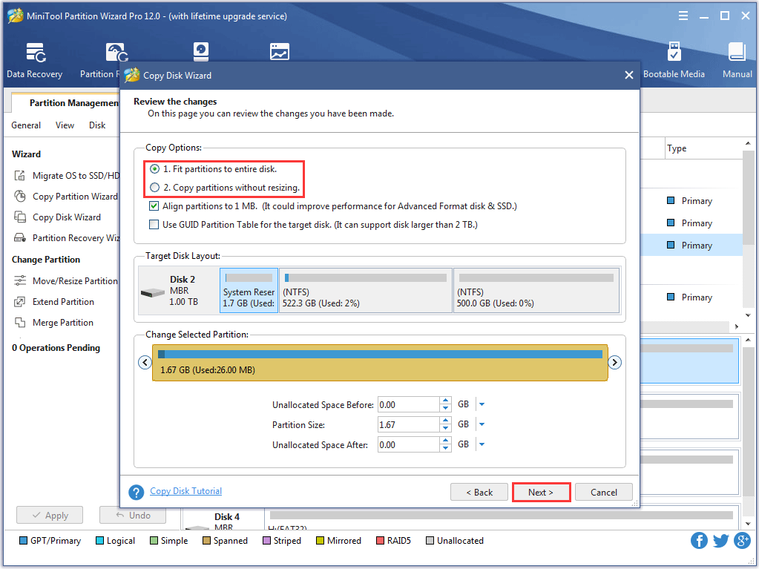Increase Unallocated Space Before value
The height and width of the screenshot is (569, 759).
(x=445, y=401)
